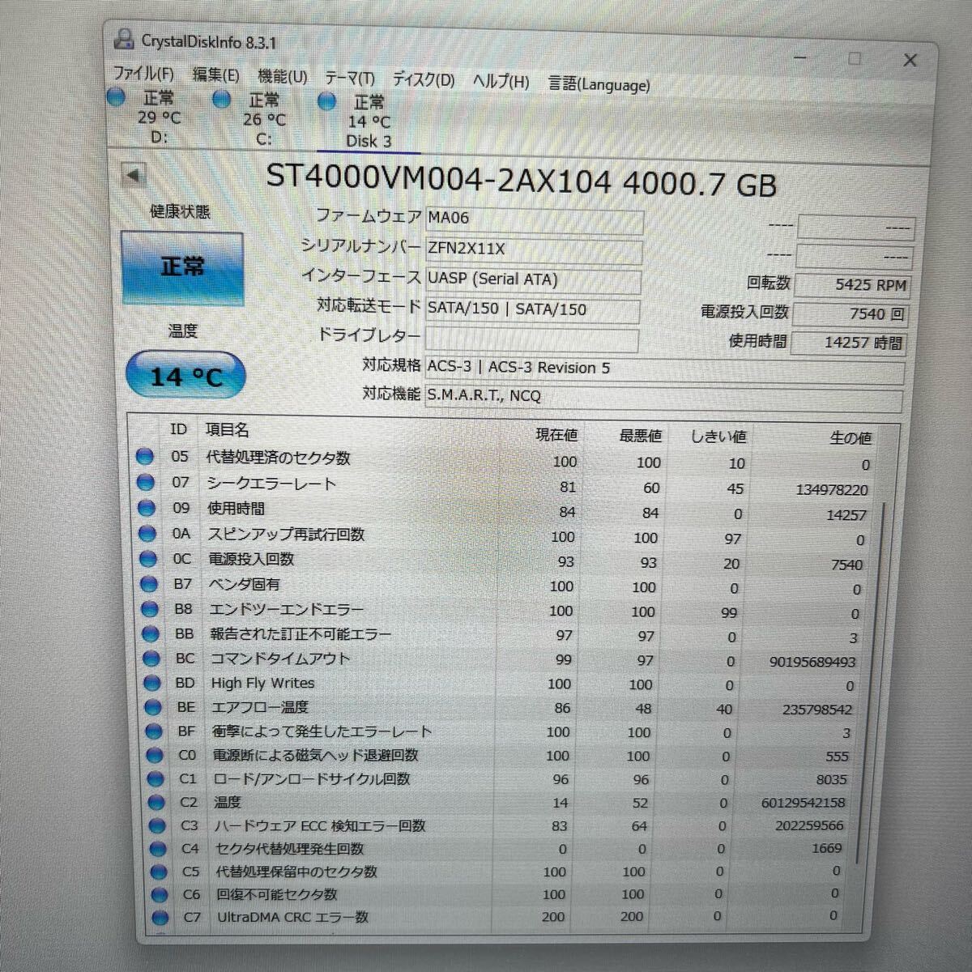The image size is (972, 972).
Task: Click the しきい値 column header
Action: tap(718, 437)
